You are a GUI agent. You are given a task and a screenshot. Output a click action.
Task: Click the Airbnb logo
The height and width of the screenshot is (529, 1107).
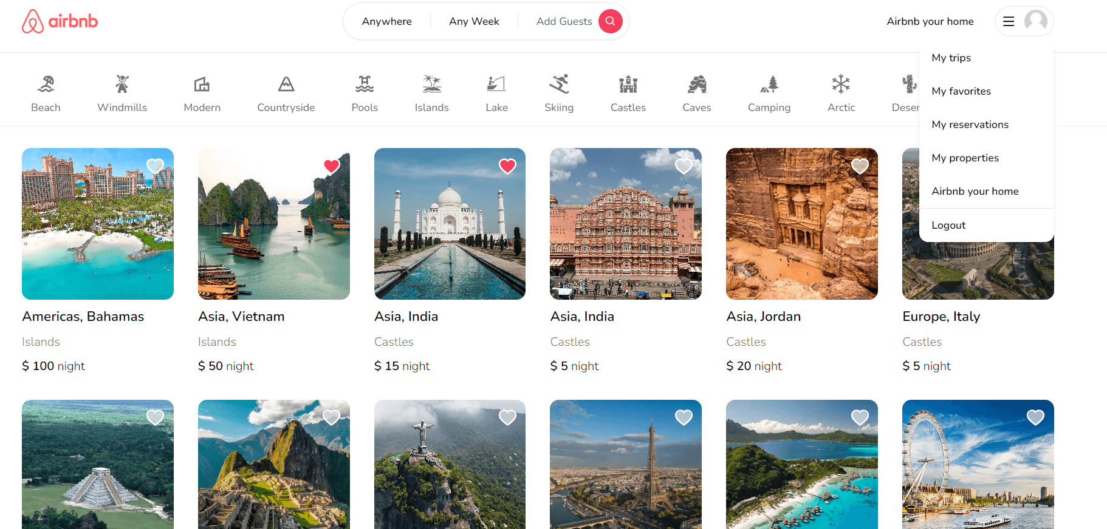pos(60,21)
